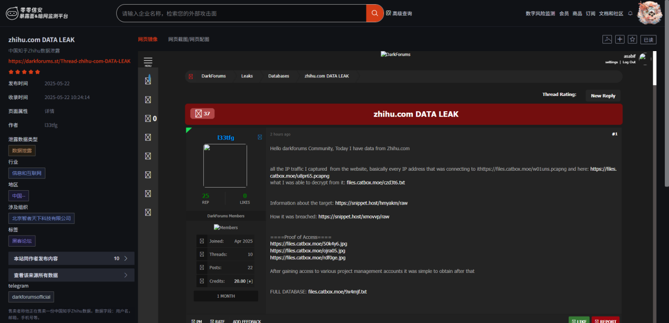Click the 黑客论坛 label tag

click(22, 241)
